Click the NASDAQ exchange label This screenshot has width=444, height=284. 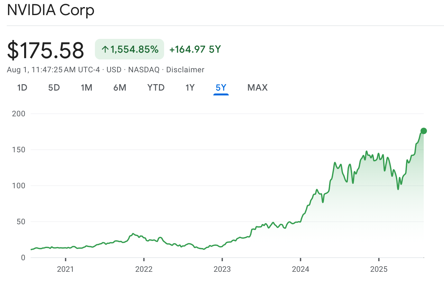coord(144,70)
